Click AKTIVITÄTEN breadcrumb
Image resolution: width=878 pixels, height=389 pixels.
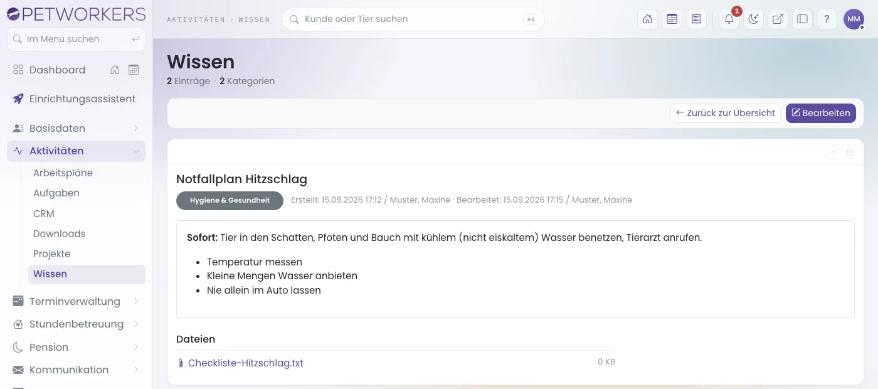[x=196, y=19]
